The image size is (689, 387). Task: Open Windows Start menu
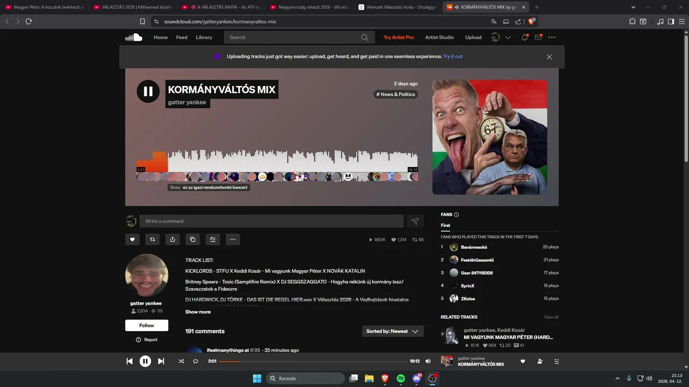257,378
